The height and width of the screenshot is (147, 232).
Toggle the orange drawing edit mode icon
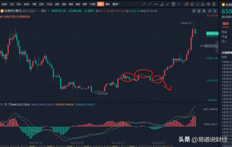pos(187,4)
